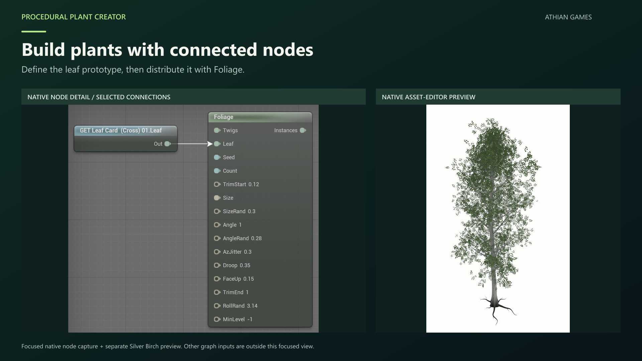The width and height of the screenshot is (642, 361).
Task: Click the TrimEnd value 1
Action: pyautogui.click(x=247, y=292)
